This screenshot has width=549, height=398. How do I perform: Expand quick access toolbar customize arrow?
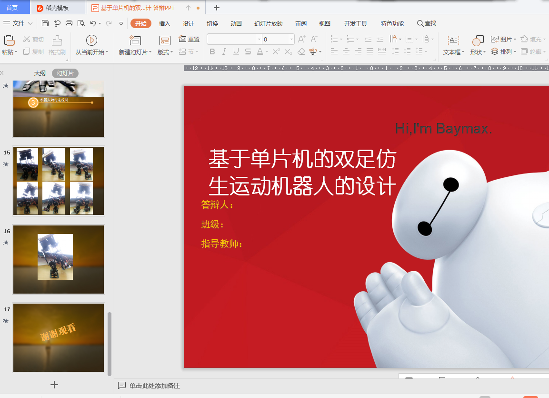tap(121, 23)
